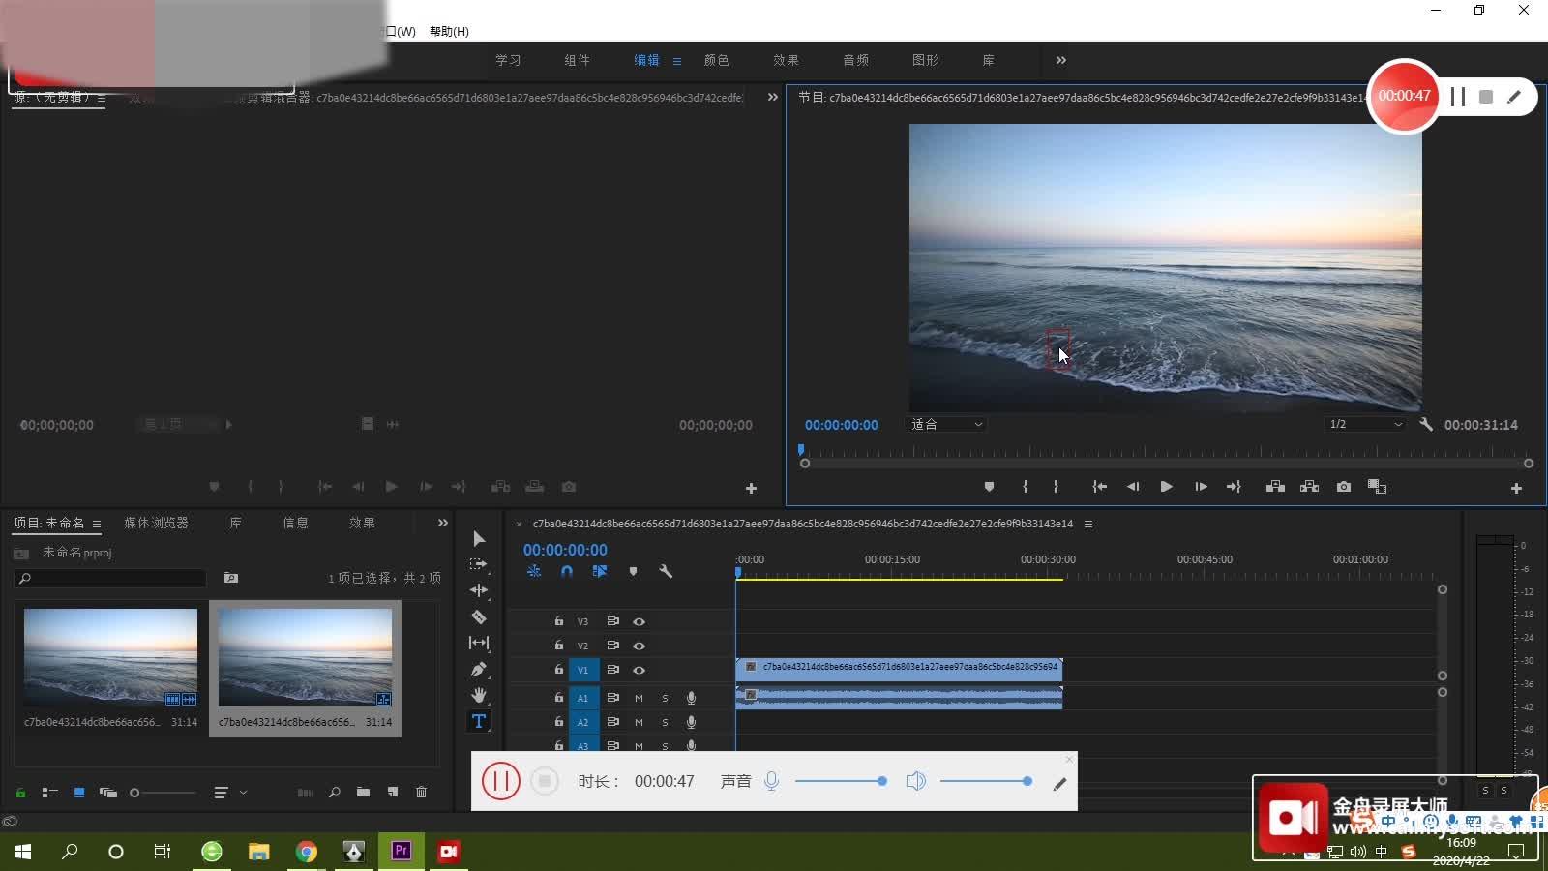
Task: Step back one frame in program monitor
Action: click(x=1133, y=487)
